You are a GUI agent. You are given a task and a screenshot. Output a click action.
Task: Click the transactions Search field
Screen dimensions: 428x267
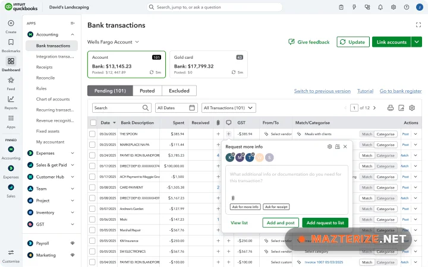coord(121,108)
